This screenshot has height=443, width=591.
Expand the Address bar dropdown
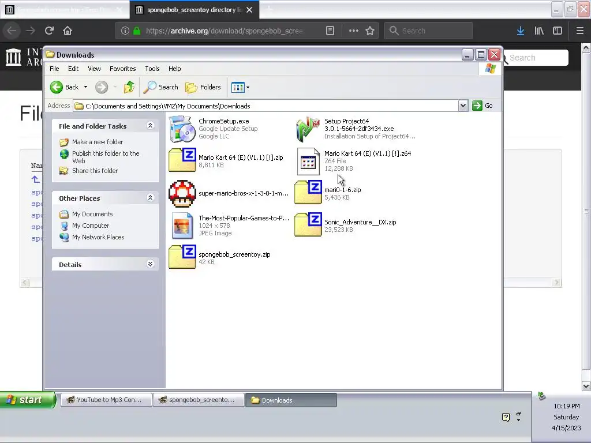(463, 106)
